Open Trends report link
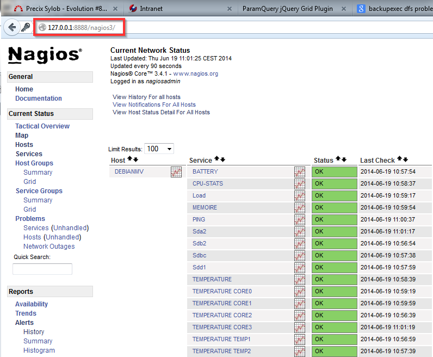 pos(26,313)
